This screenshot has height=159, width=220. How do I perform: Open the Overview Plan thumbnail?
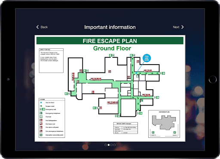pyautogui.click(x=164, y=124)
